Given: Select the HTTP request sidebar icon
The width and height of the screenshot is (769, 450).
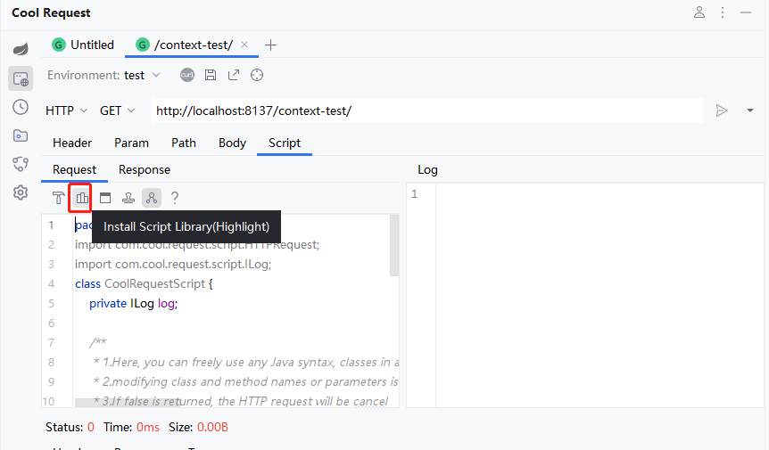Looking at the screenshot, I should coord(21,78).
